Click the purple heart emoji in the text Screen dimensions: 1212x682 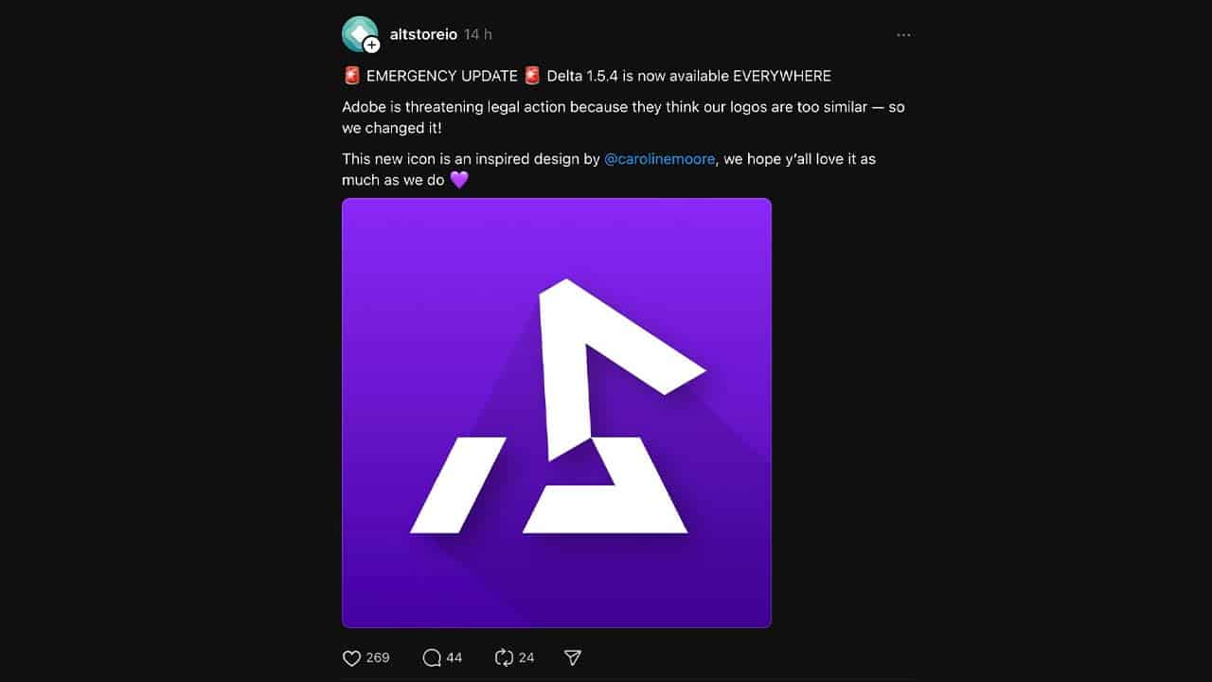458,179
